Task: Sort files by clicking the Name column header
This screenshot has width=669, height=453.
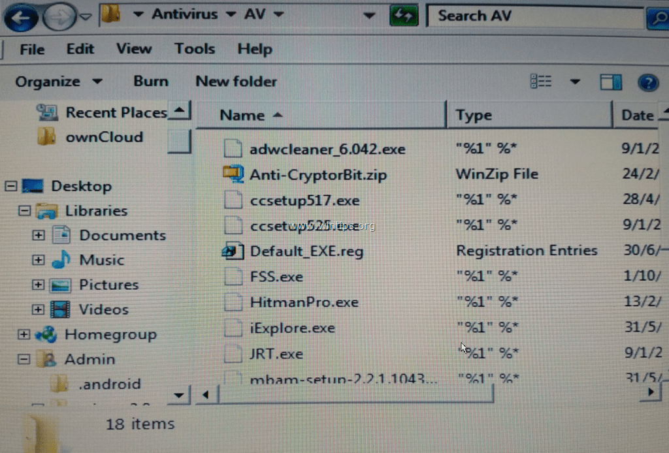Action: pyautogui.click(x=242, y=115)
